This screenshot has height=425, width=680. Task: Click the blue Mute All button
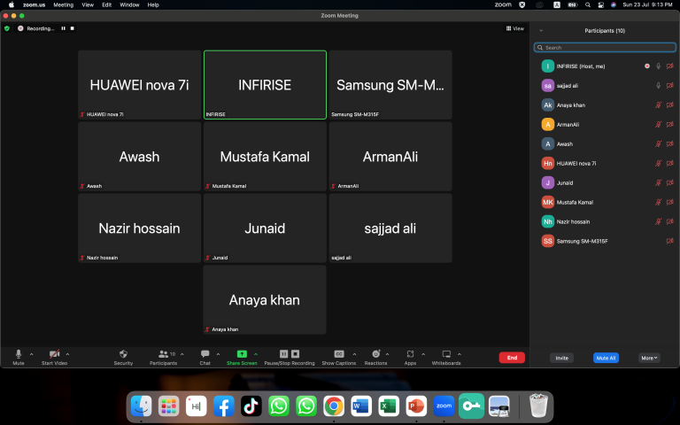(x=606, y=358)
